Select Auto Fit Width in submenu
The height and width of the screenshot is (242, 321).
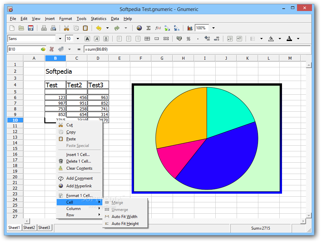(x=124, y=217)
